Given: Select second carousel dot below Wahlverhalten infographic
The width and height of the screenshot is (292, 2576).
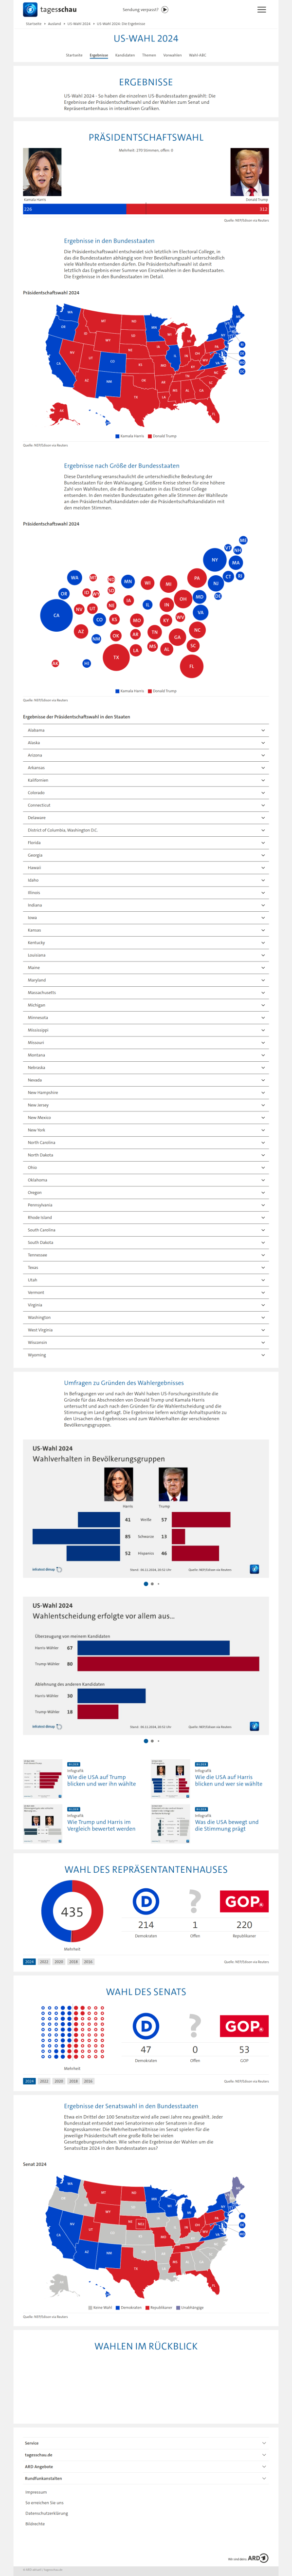Looking at the screenshot, I should click(152, 1584).
